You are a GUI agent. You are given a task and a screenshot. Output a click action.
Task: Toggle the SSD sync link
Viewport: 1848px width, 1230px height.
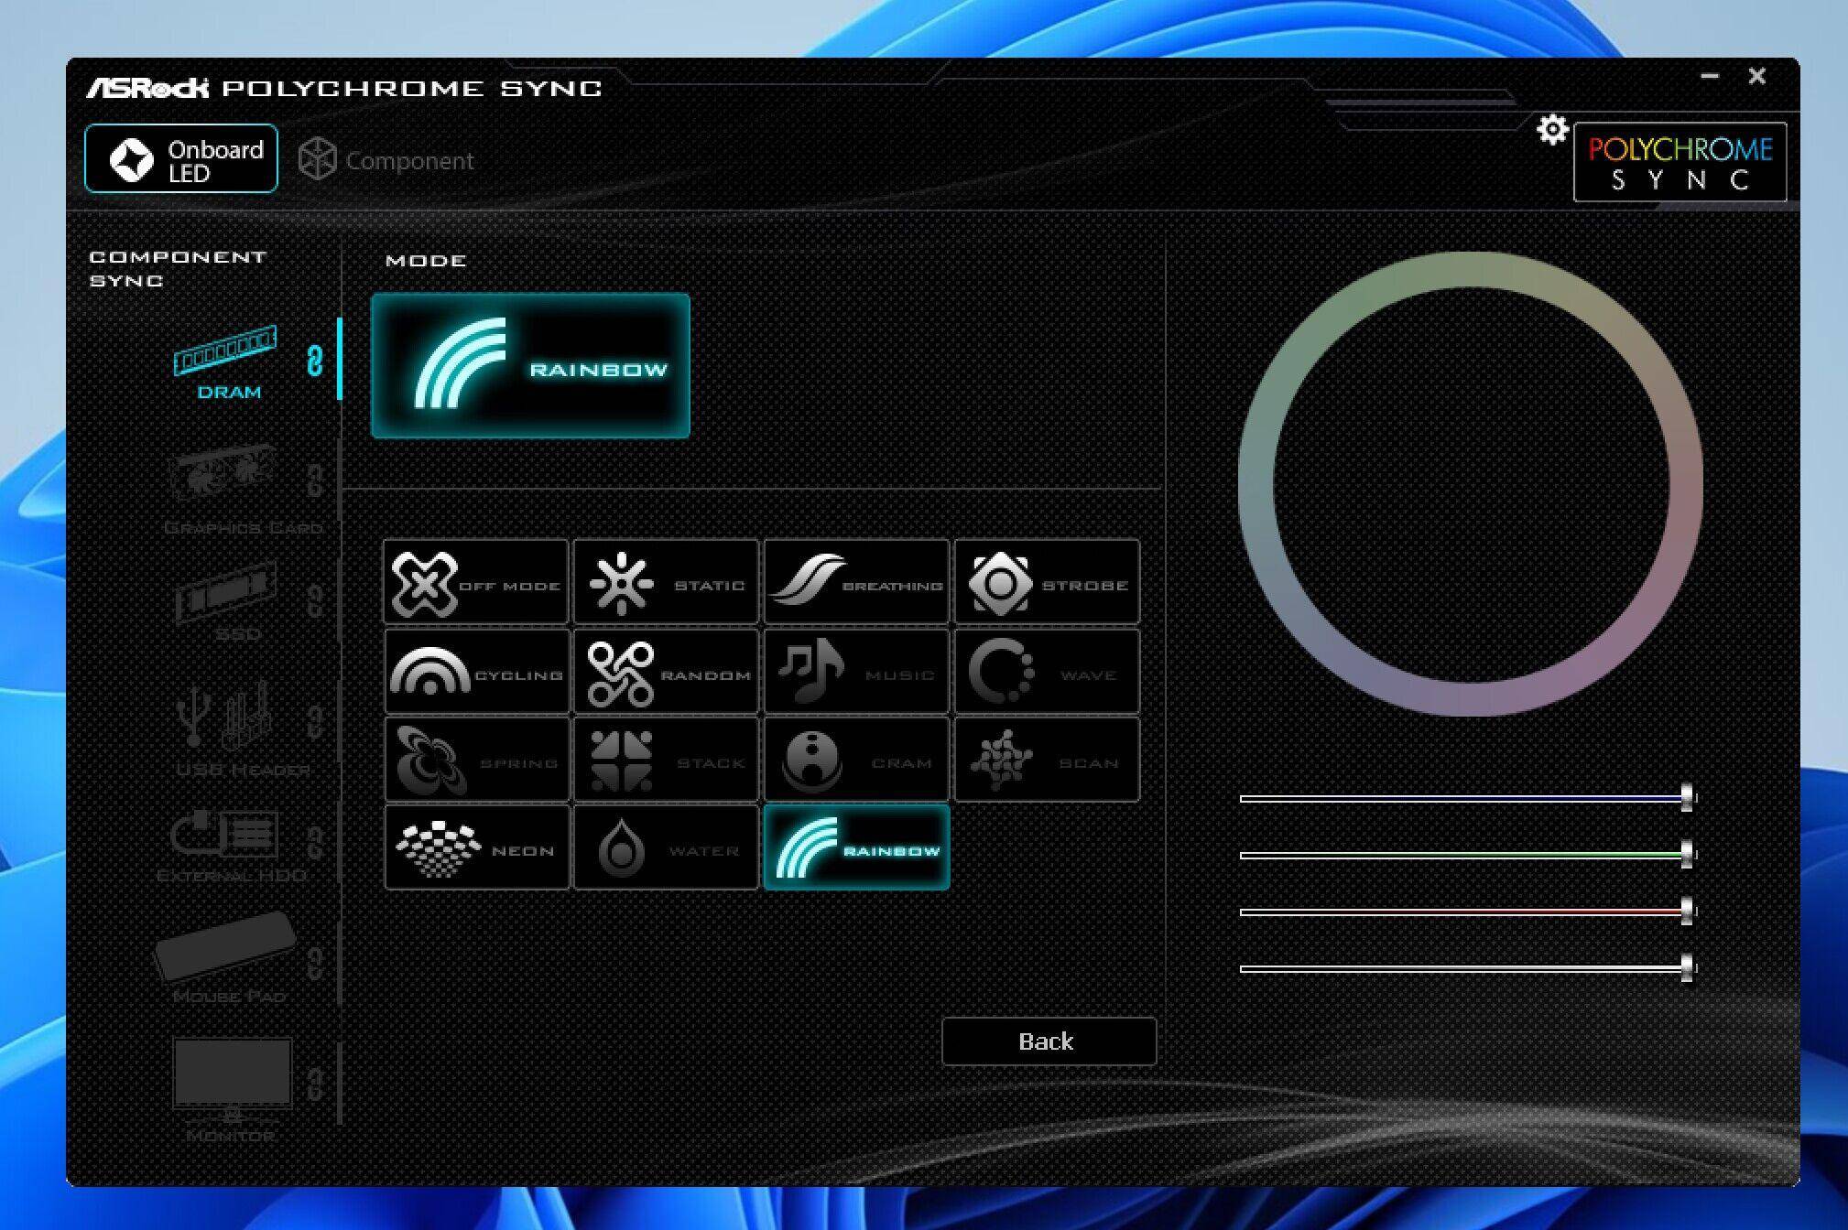[x=315, y=601]
